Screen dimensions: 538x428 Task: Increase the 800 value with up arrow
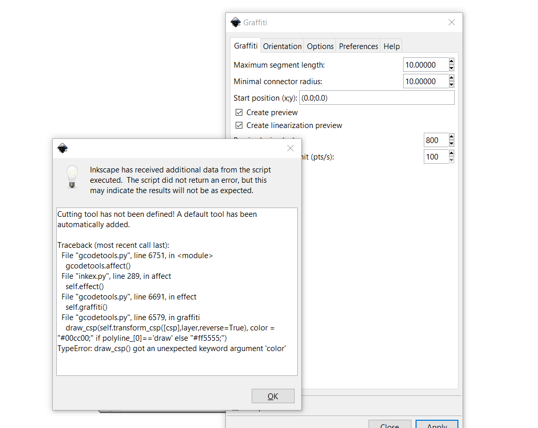[452, 136]
